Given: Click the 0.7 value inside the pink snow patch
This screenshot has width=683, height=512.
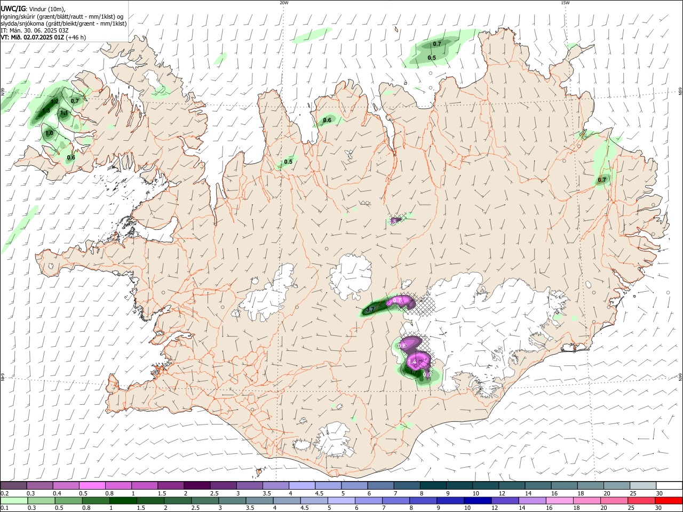Looking at the screenshot, I should [398, 301].
